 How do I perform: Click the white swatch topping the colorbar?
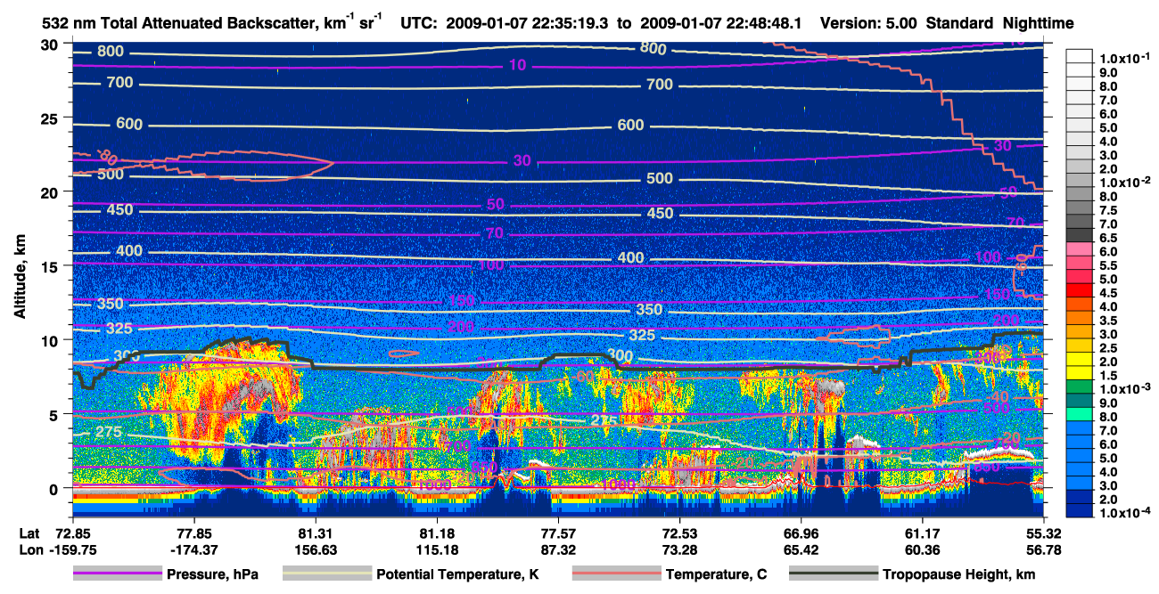tap(1081, 56)
